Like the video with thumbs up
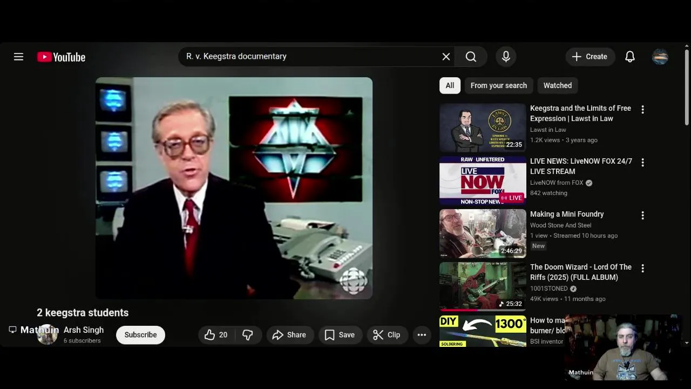 [216, 335]
